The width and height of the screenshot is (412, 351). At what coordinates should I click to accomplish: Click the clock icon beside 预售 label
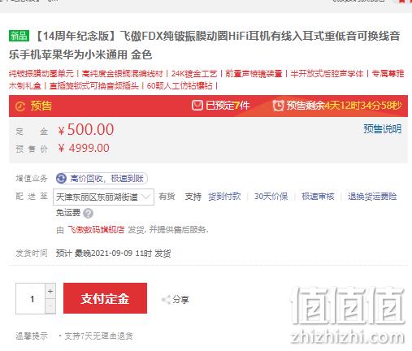pos(20,106)
